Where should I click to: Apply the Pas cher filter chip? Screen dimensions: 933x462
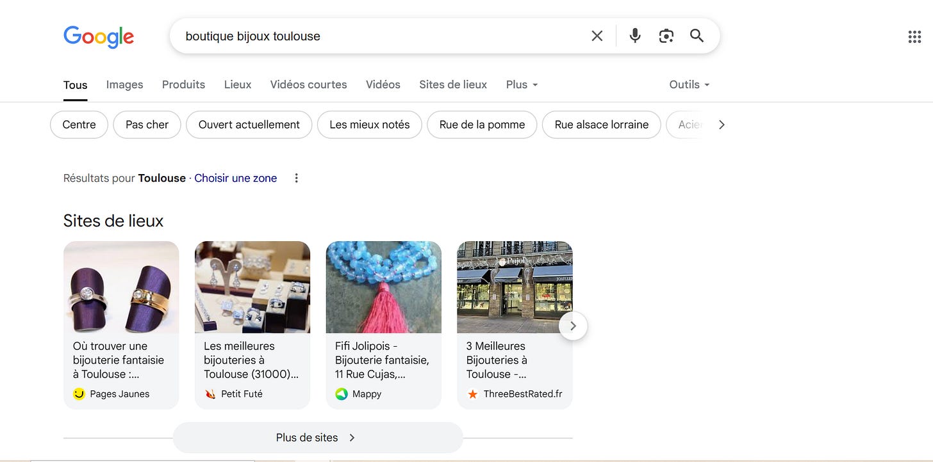147,125
